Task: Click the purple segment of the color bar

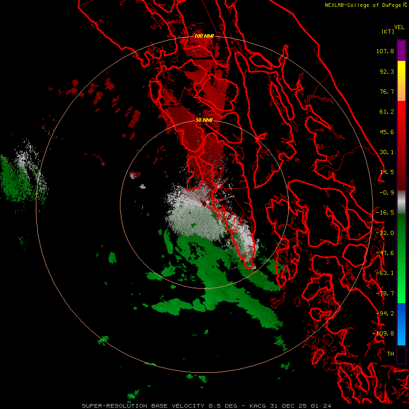Action: coord(401,50)
